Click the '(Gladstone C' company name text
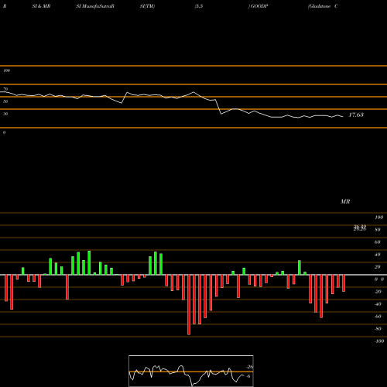This screenshot has width=387, height=387. (323, 6)
